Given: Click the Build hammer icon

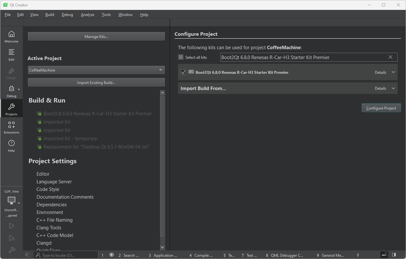Looking at the screenshot, I should [12, 250].
